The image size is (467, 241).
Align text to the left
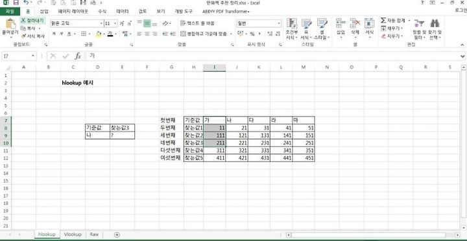coord(139,34)
